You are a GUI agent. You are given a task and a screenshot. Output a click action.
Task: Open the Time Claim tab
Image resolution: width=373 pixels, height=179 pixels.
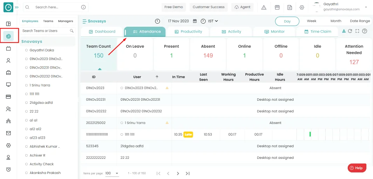coord(317,32)
